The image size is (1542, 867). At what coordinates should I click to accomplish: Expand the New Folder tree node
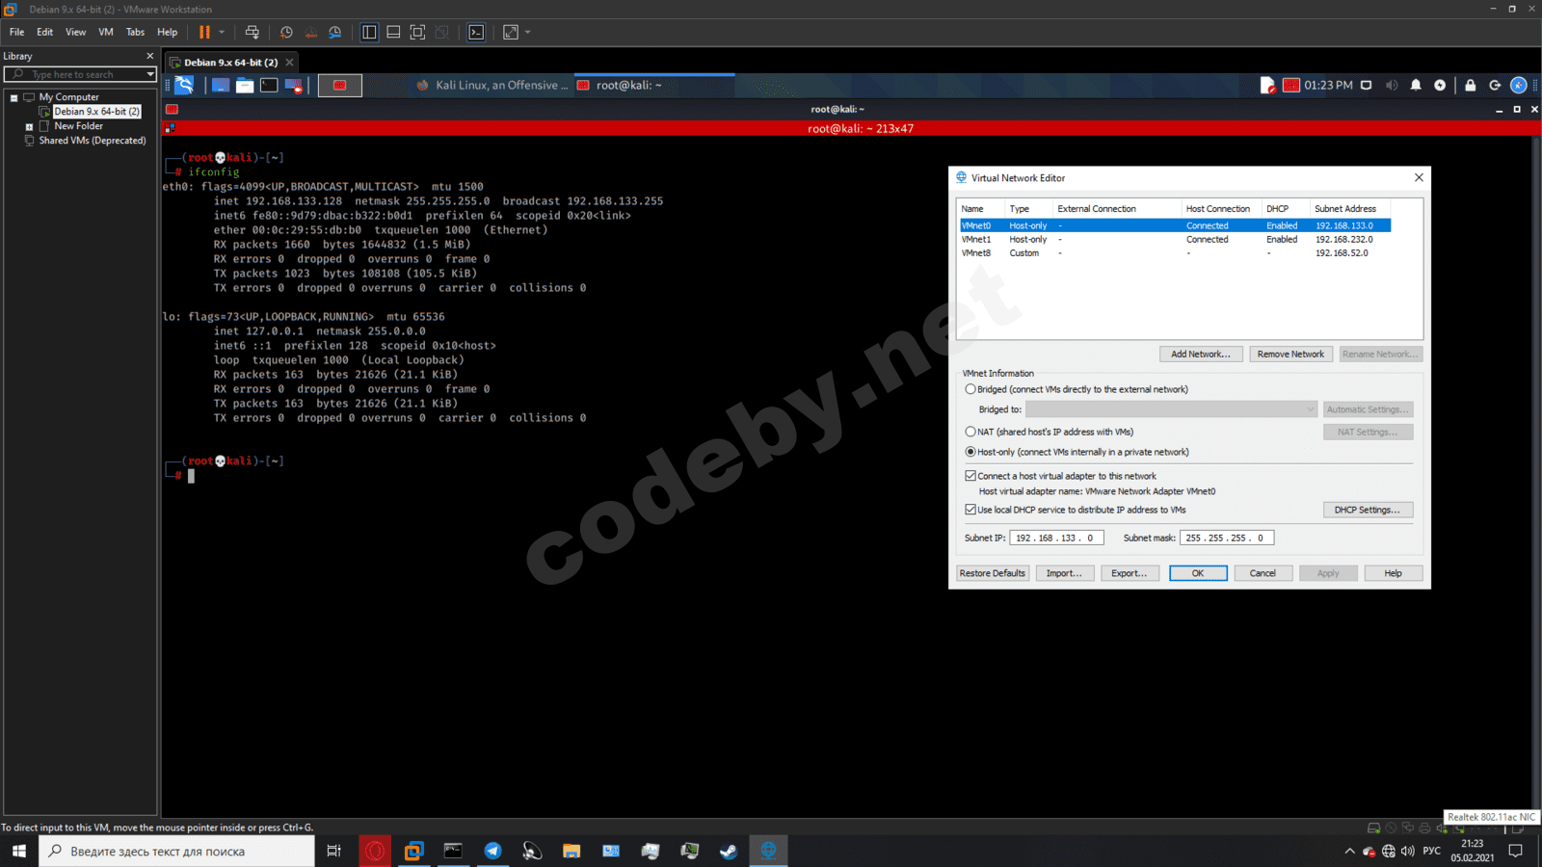[29, 126]
